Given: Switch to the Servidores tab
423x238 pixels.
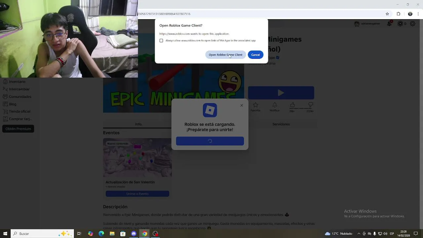Looking at the screenshot, I should [281, 124].
